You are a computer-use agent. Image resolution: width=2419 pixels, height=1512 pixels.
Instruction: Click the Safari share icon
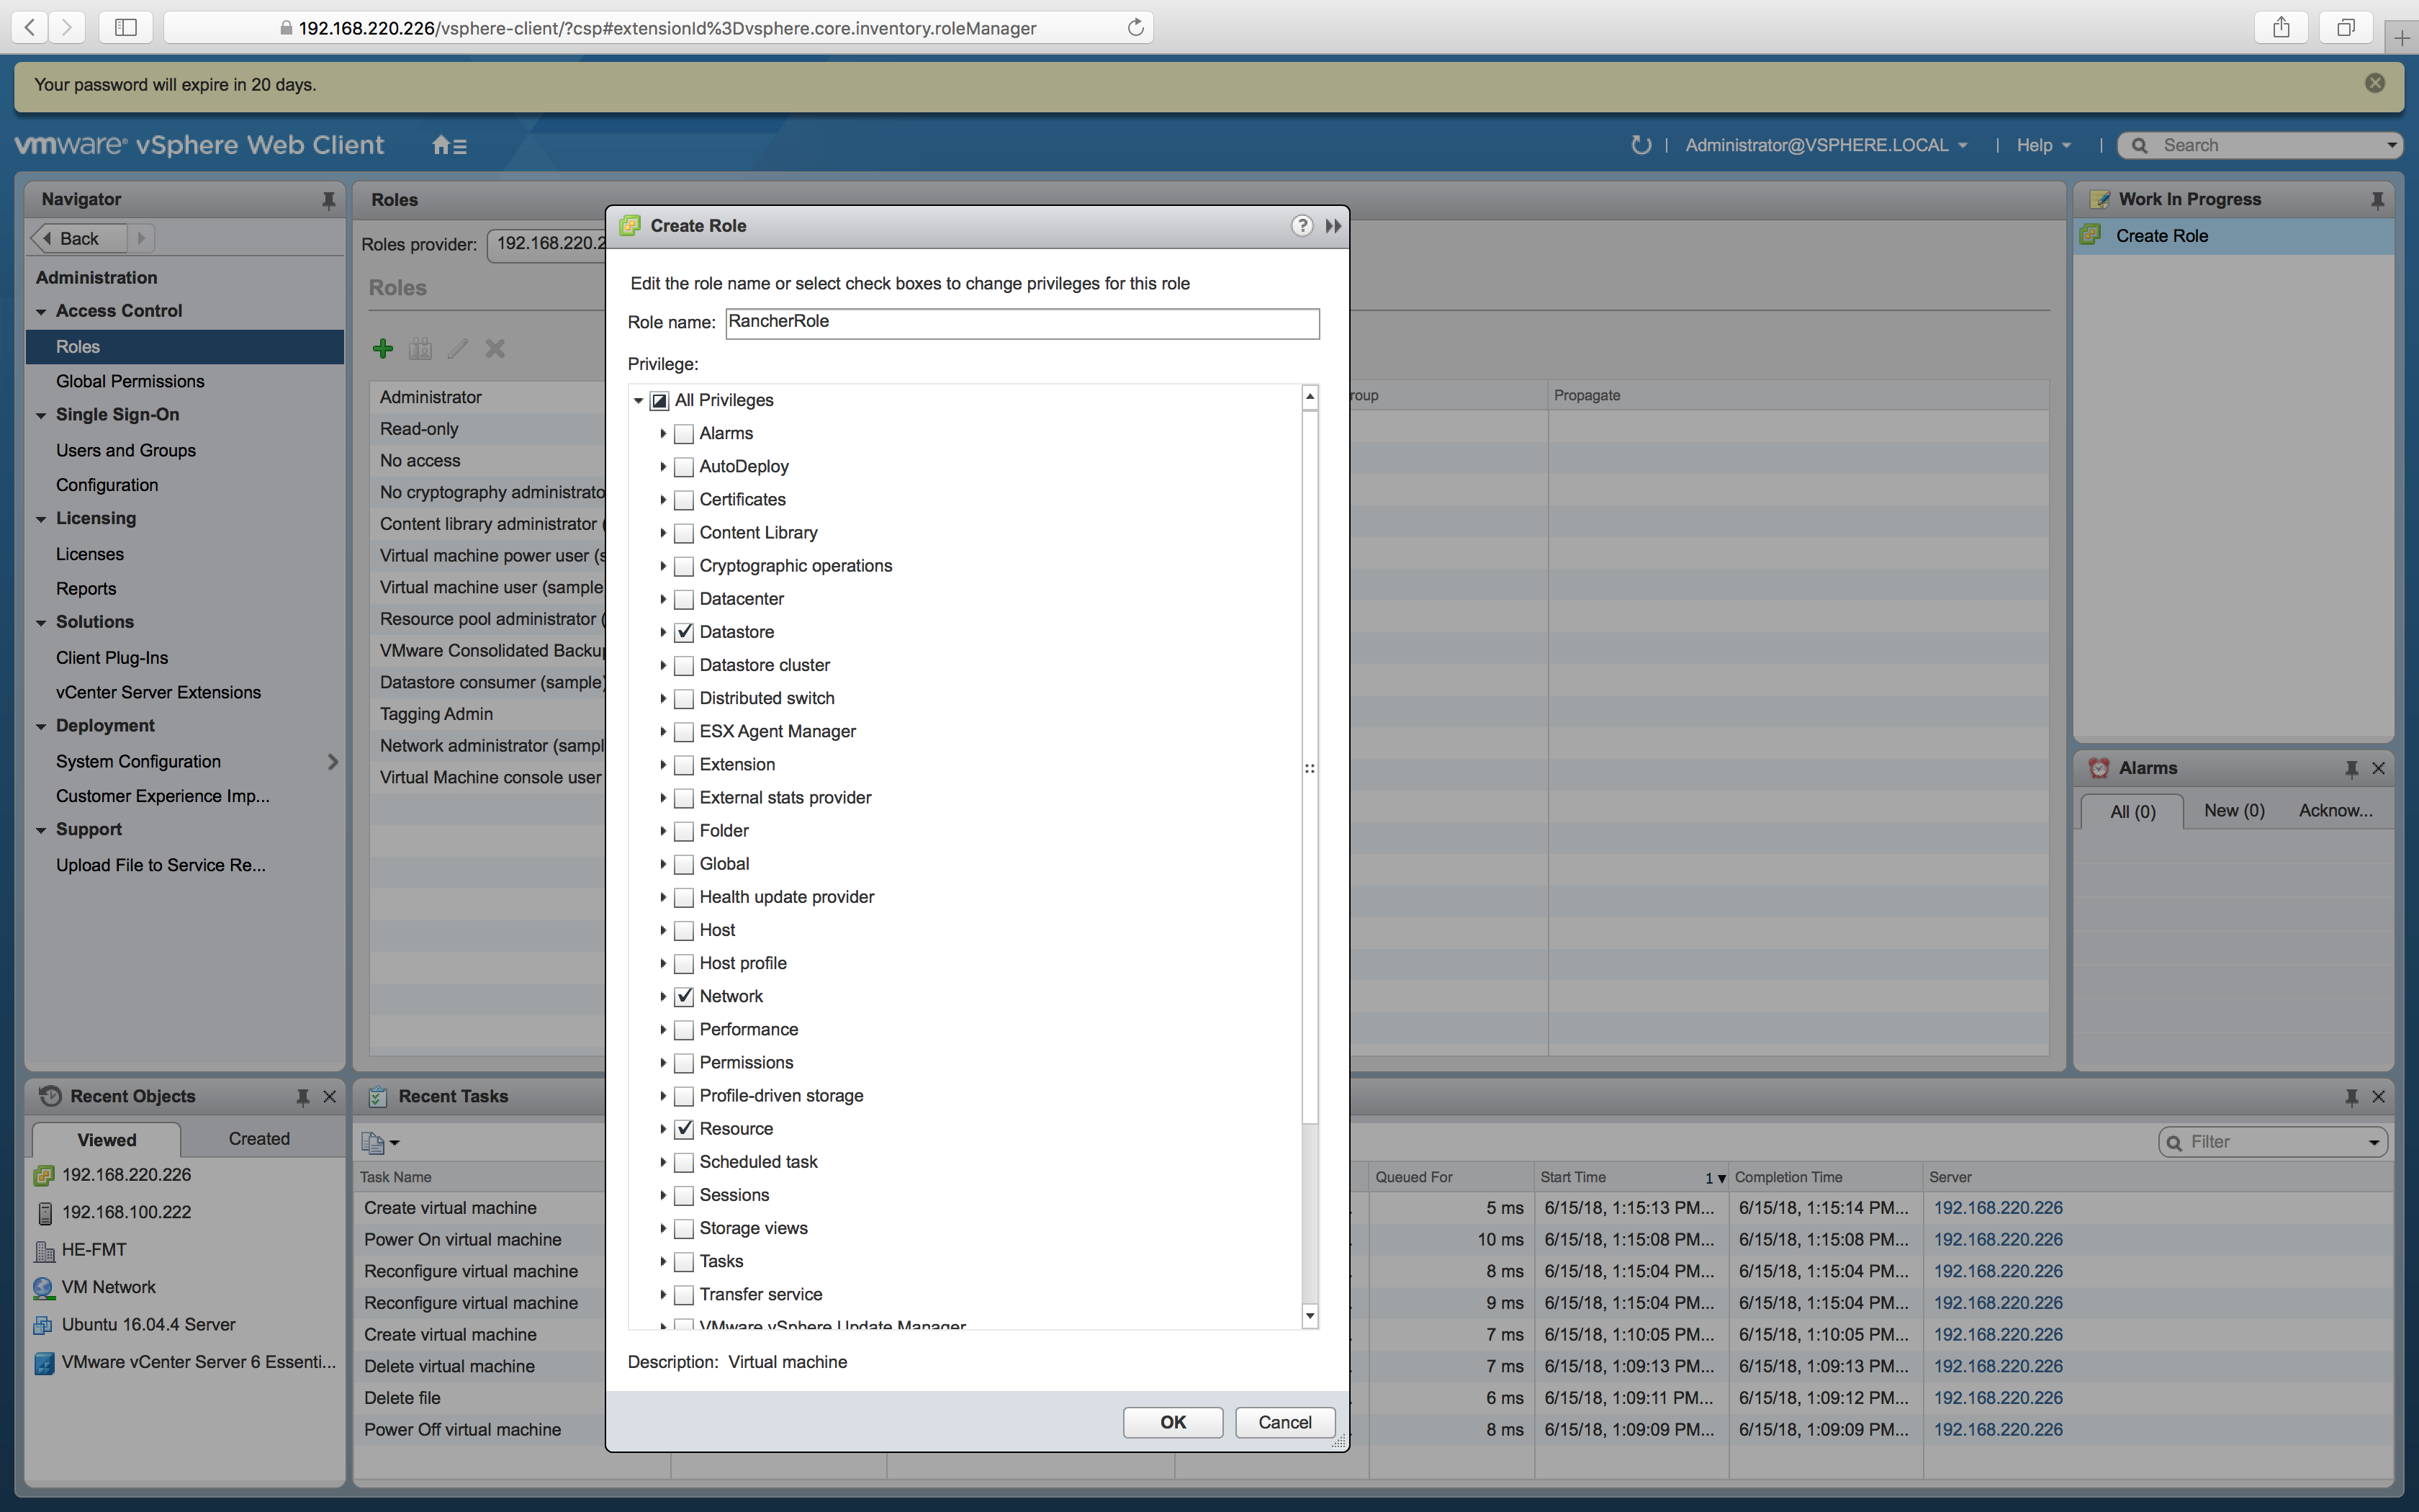coord(2280,27)
